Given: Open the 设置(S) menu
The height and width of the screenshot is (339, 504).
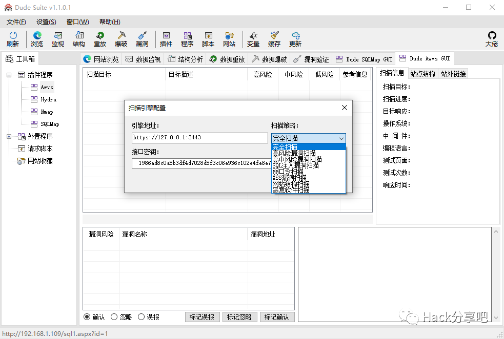Looking at the screenshot, I should click(46, 22).
